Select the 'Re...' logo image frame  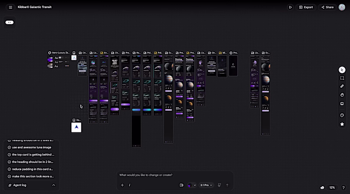pos(76,127)
